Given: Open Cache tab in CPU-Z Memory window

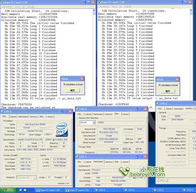Looking at the screenshot, I should point(169,109).
